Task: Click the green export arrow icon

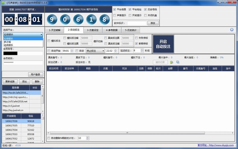Action: tap(172, 62)
